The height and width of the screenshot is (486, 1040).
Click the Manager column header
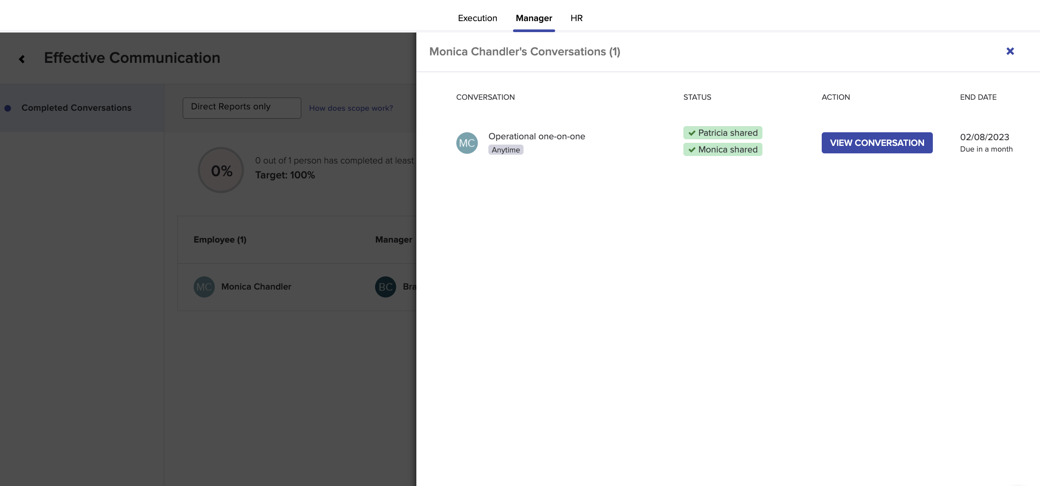tap(394, 239)
